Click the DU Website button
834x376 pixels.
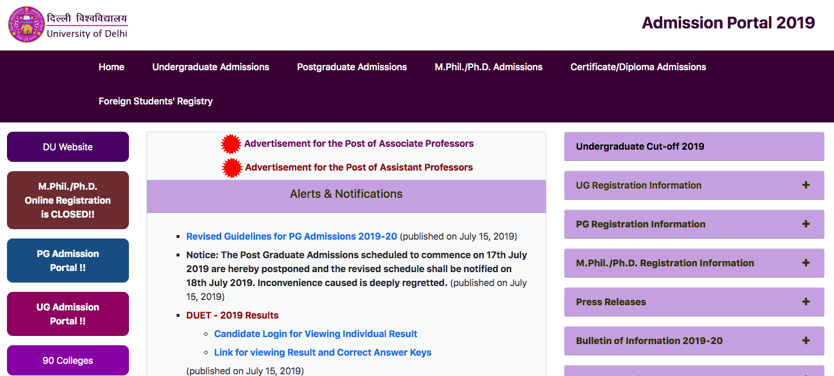pyautogui.click(x=68, y=147)
